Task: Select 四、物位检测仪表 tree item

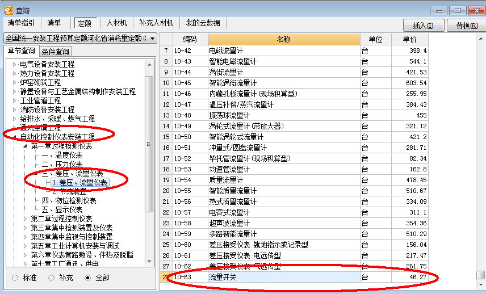Action: click(x=69, y=200)
